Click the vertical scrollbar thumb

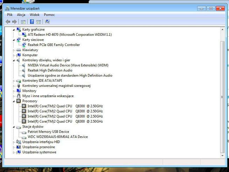(222, 97)
